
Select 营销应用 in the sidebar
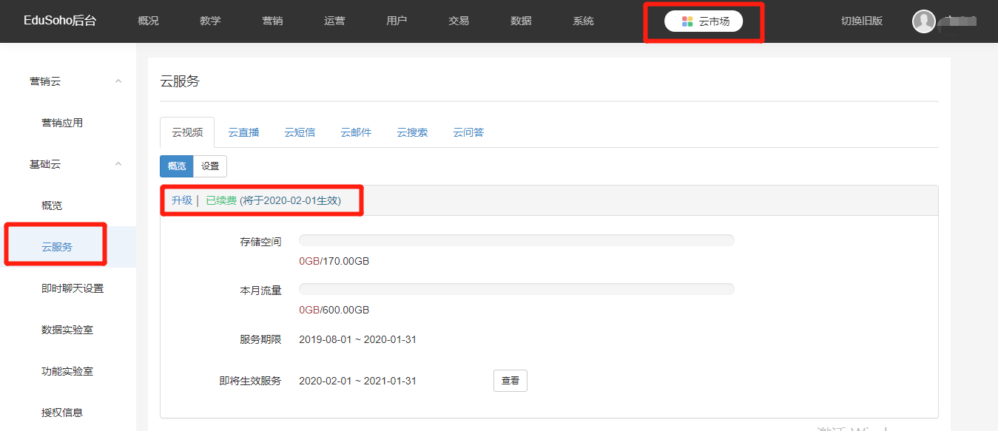pyautogui.click(x=62, y=123)
